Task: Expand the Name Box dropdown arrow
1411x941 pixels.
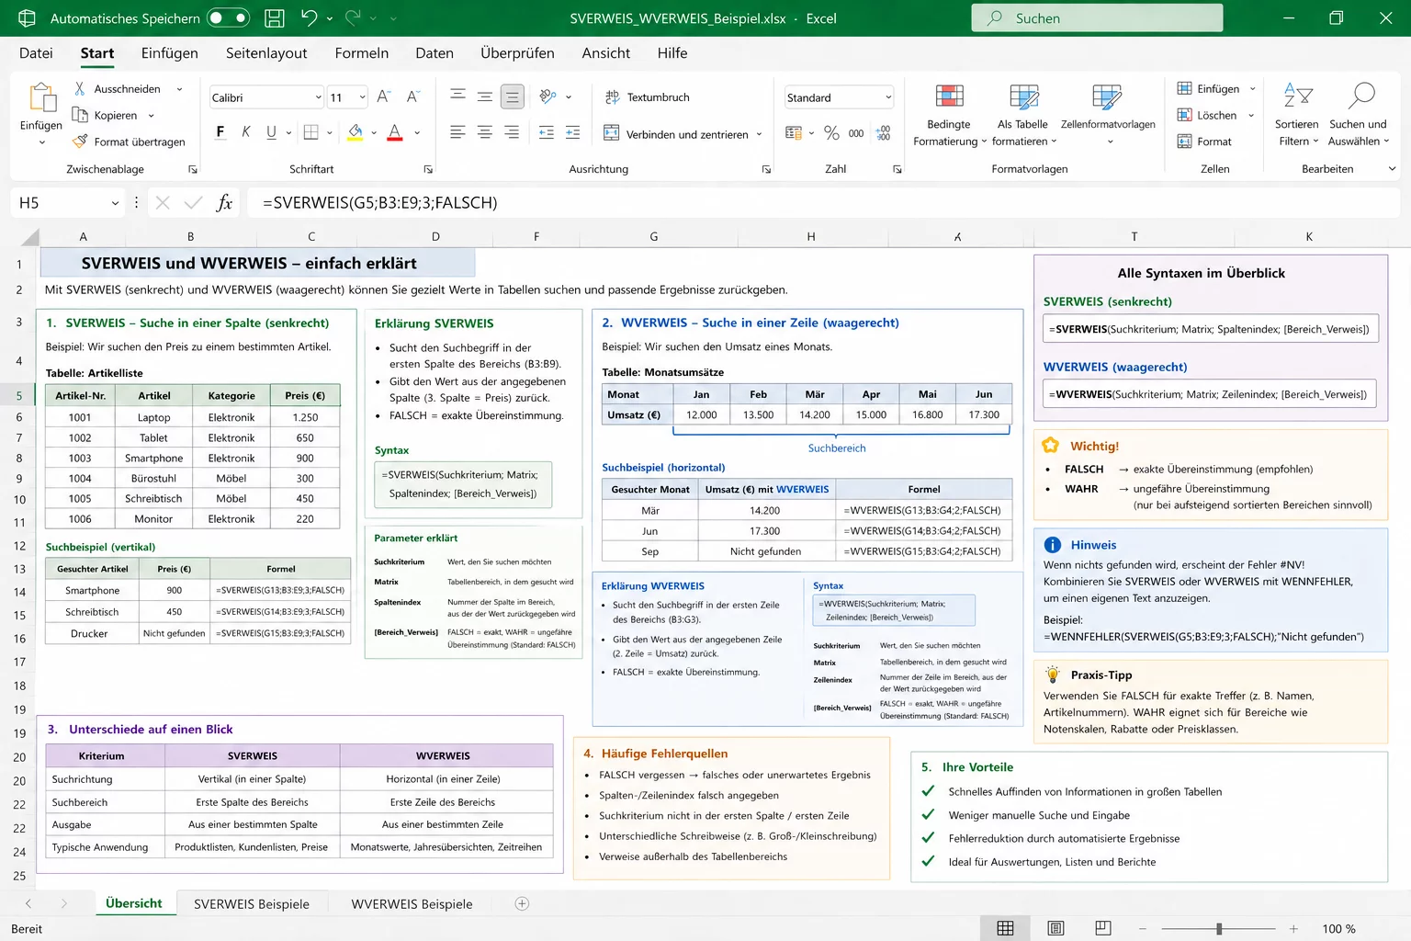Action: 115,203
